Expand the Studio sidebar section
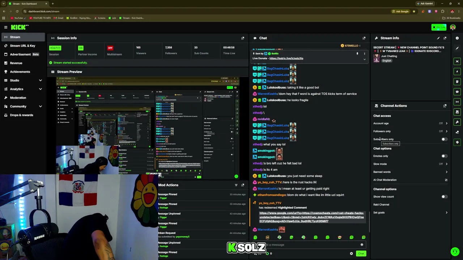 (40, 80)
